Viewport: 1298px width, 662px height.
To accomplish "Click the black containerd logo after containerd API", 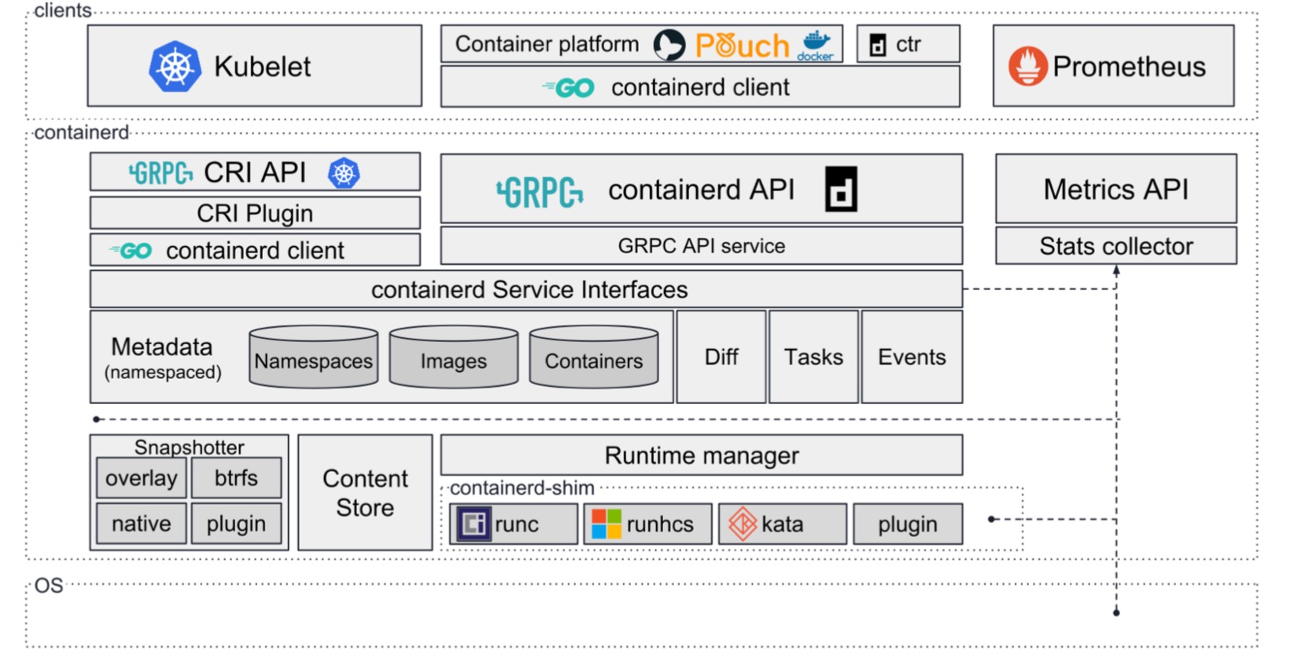I will [x=841, y=189].
